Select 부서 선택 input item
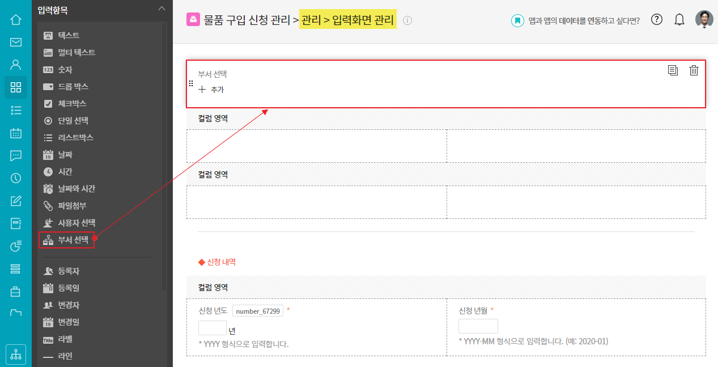Image resolution: width=718 pixels, height=367 pixels. pos(73,240)
